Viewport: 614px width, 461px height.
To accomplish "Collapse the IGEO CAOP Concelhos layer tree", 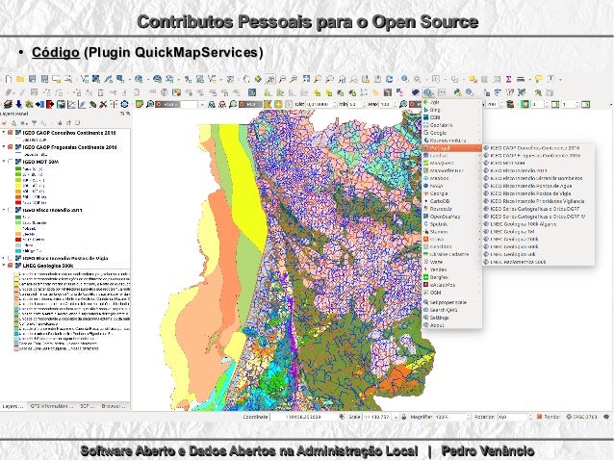I will point(4,133).
